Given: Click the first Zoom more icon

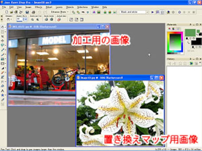Looking at the screenshot, I should pyautogui.click(x=46, y=20).
